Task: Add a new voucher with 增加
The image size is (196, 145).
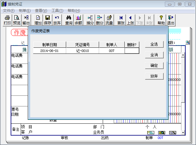Action: 38,20
